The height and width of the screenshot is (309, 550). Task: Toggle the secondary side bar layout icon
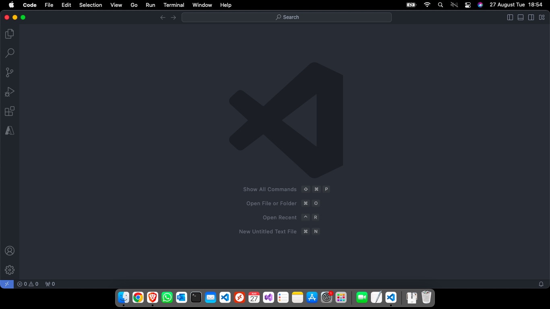[531, 17]
